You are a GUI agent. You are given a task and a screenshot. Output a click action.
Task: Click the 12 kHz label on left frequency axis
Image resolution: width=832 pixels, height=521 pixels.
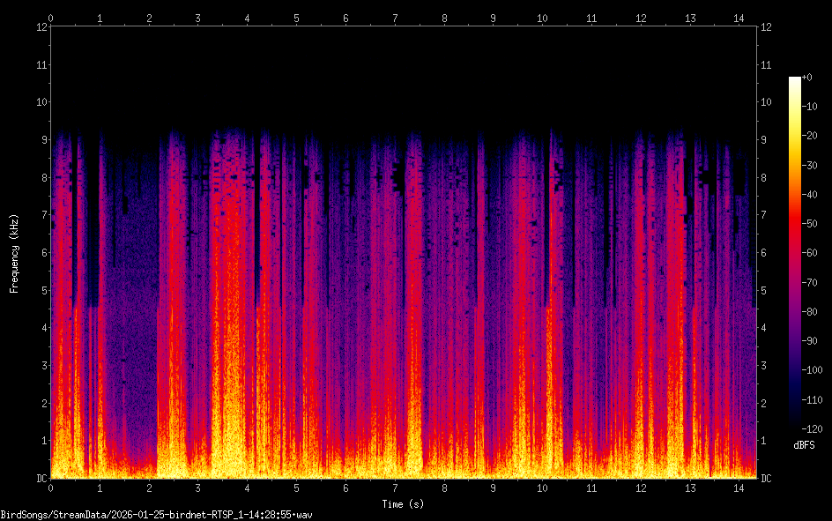[41, 27]
